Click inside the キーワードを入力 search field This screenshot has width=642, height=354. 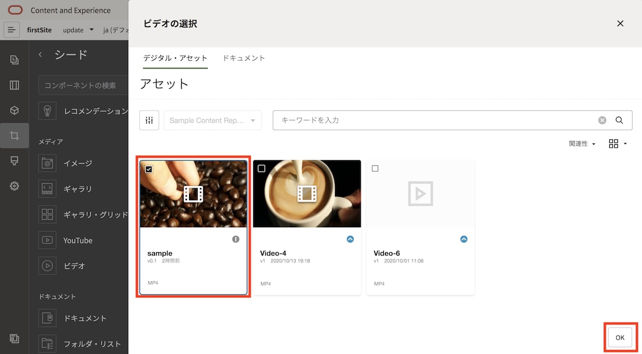(401, 120)
